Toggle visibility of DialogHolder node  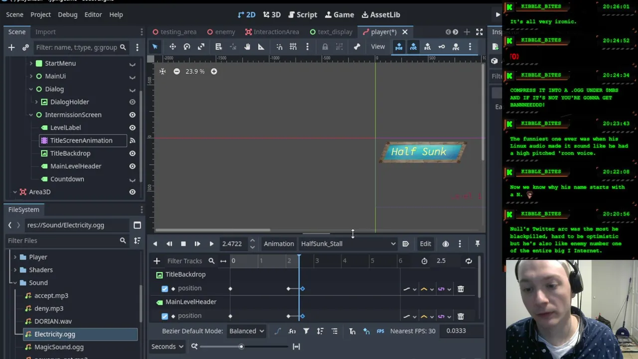pos(133,102)
